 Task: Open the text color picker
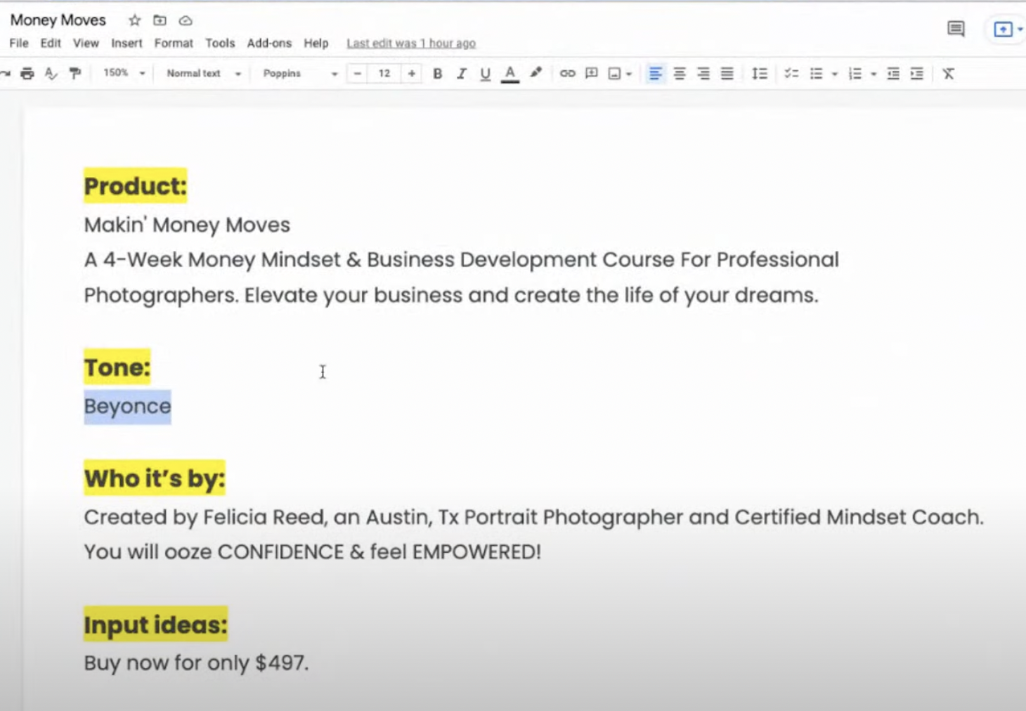509,73
